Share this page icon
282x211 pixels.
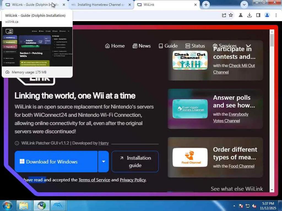coord(224,15)
